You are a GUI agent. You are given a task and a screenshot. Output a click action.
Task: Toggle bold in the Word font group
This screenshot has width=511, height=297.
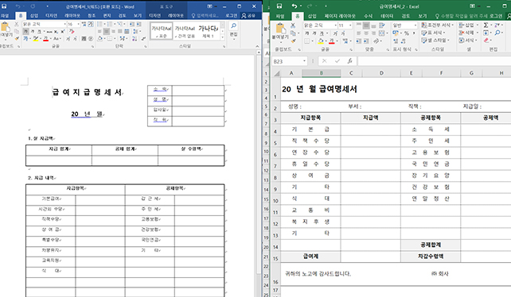click(25, 32)
